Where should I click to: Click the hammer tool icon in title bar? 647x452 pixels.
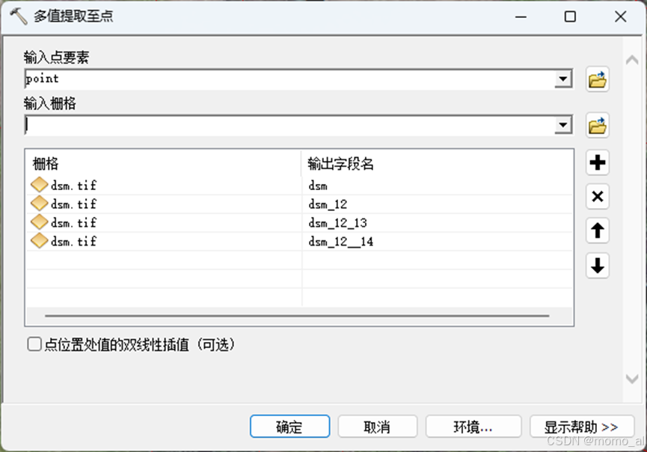[x=16, y=16]
